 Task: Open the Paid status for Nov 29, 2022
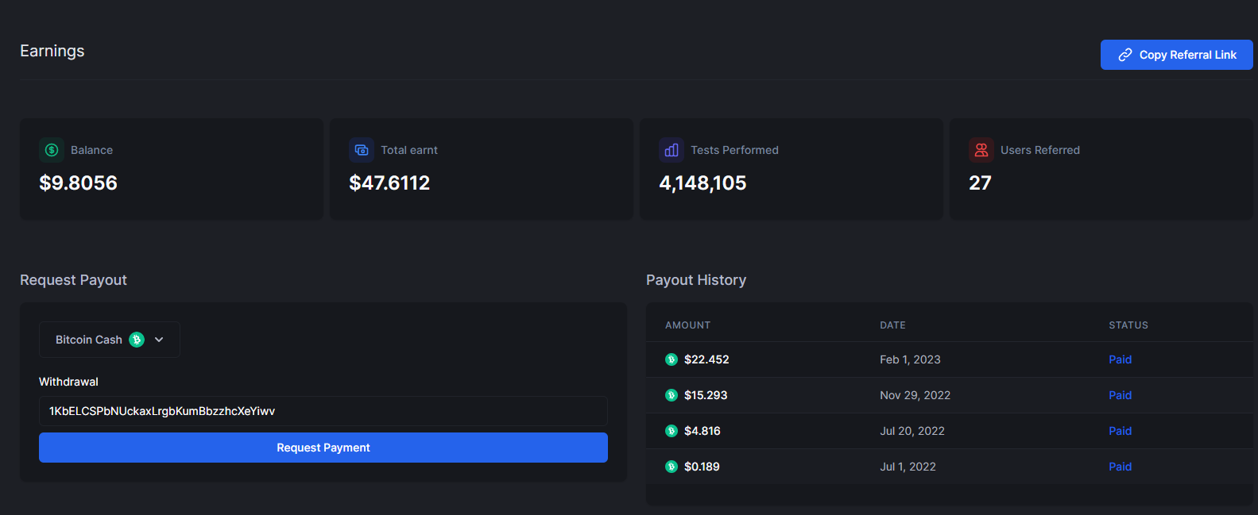[1120, 395]
